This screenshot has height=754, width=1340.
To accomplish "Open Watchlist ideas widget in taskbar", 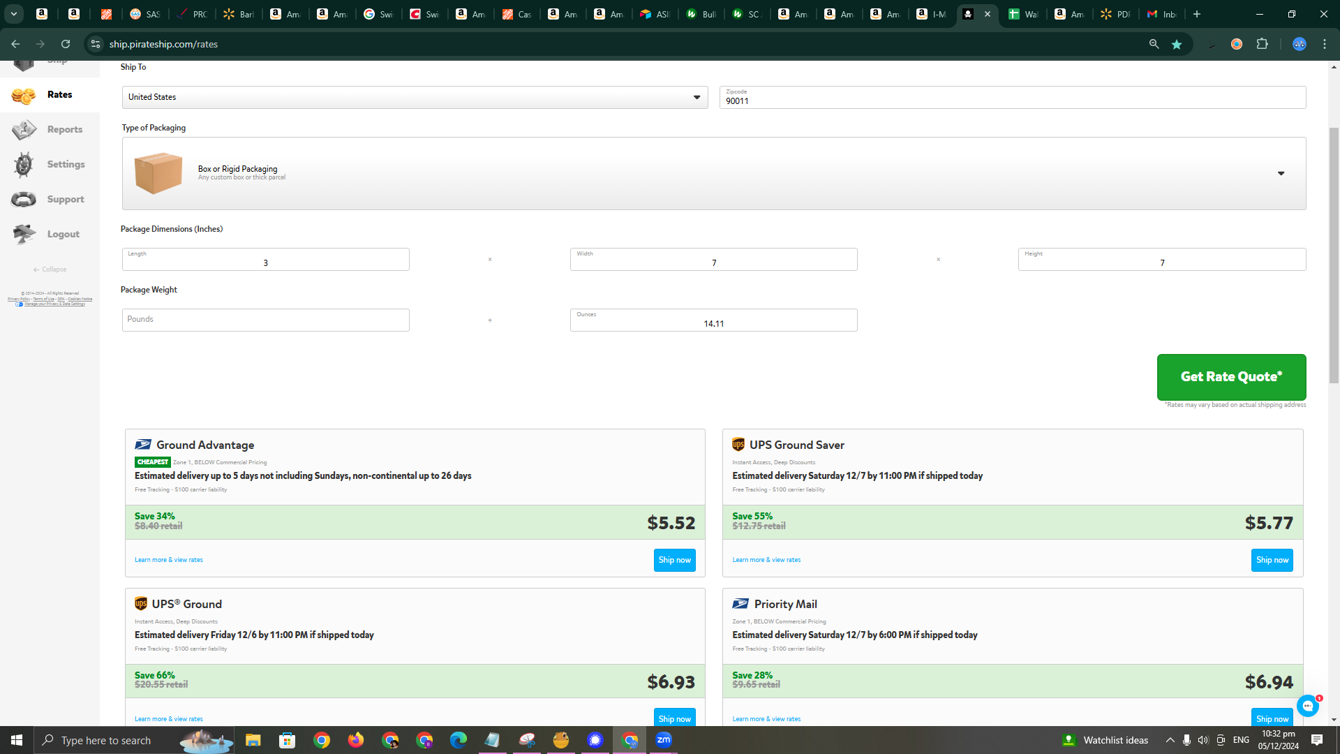I will (x=1105, y=740).
